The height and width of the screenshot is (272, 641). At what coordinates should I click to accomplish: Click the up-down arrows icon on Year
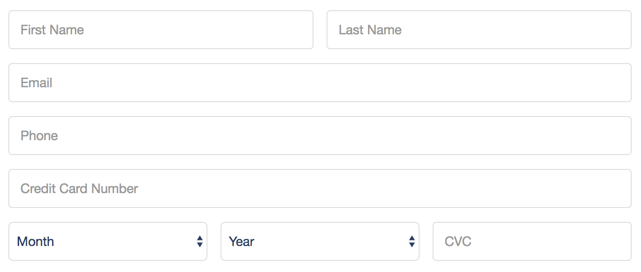(x=412, y=241)
